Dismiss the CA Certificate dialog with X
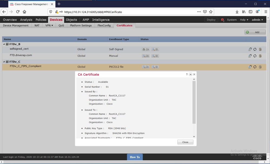Viewport: 270px width, 164px height. (x=194, y=74)
